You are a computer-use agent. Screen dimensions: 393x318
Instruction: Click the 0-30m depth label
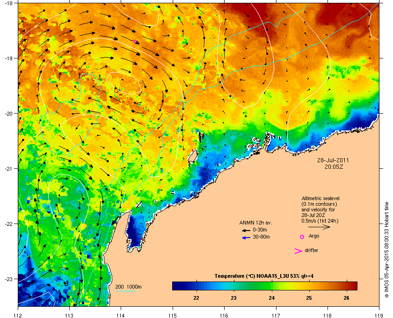260,230
